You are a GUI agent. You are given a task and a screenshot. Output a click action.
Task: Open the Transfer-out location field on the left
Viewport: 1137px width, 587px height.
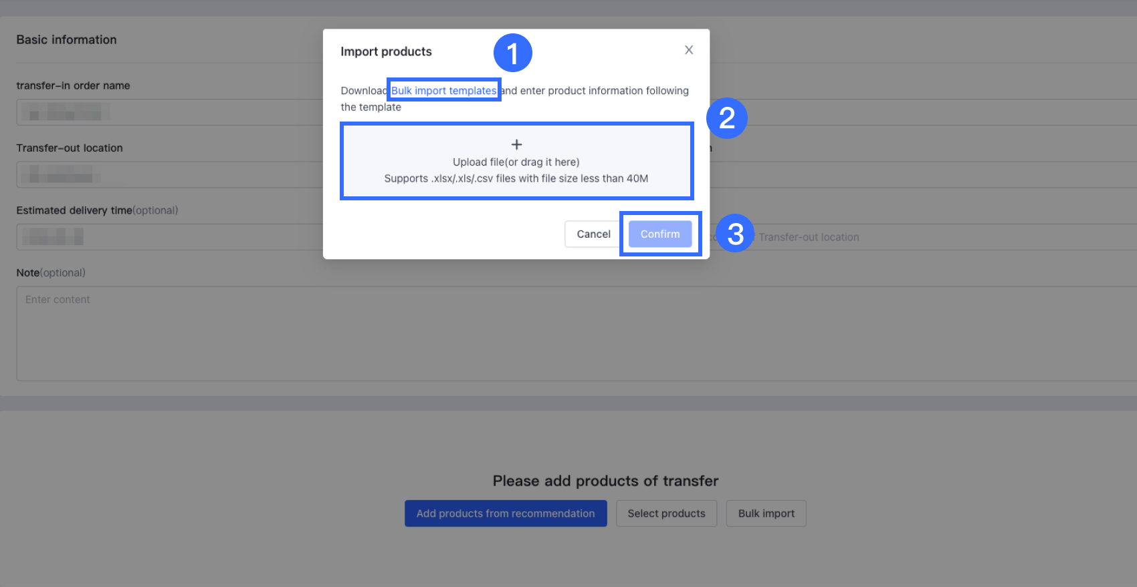(x=167, y=175)
